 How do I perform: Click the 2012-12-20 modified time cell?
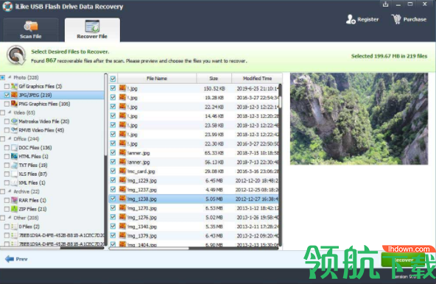tap(256, 180)
